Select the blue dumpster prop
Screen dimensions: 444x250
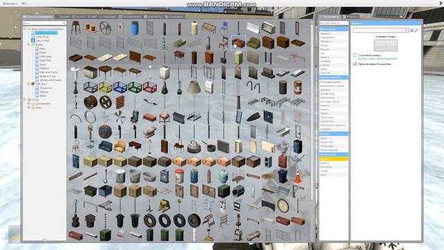105,191
